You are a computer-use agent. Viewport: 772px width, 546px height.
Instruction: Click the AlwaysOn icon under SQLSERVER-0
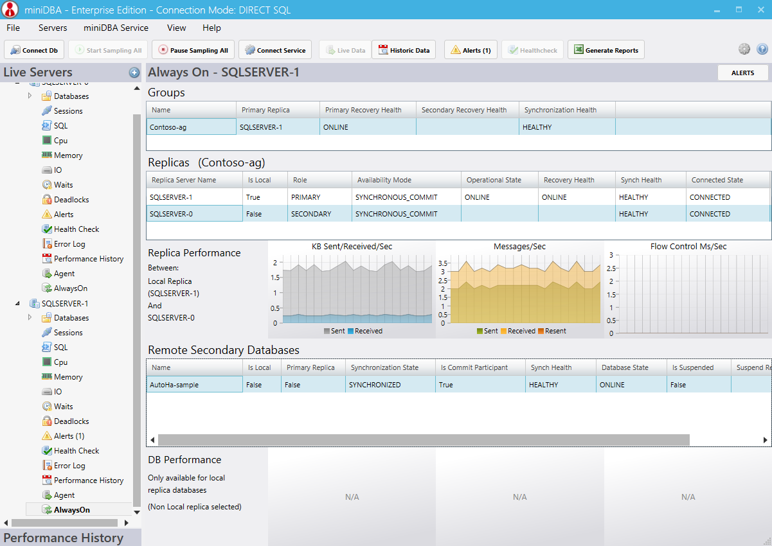click(x=47, y=288)
